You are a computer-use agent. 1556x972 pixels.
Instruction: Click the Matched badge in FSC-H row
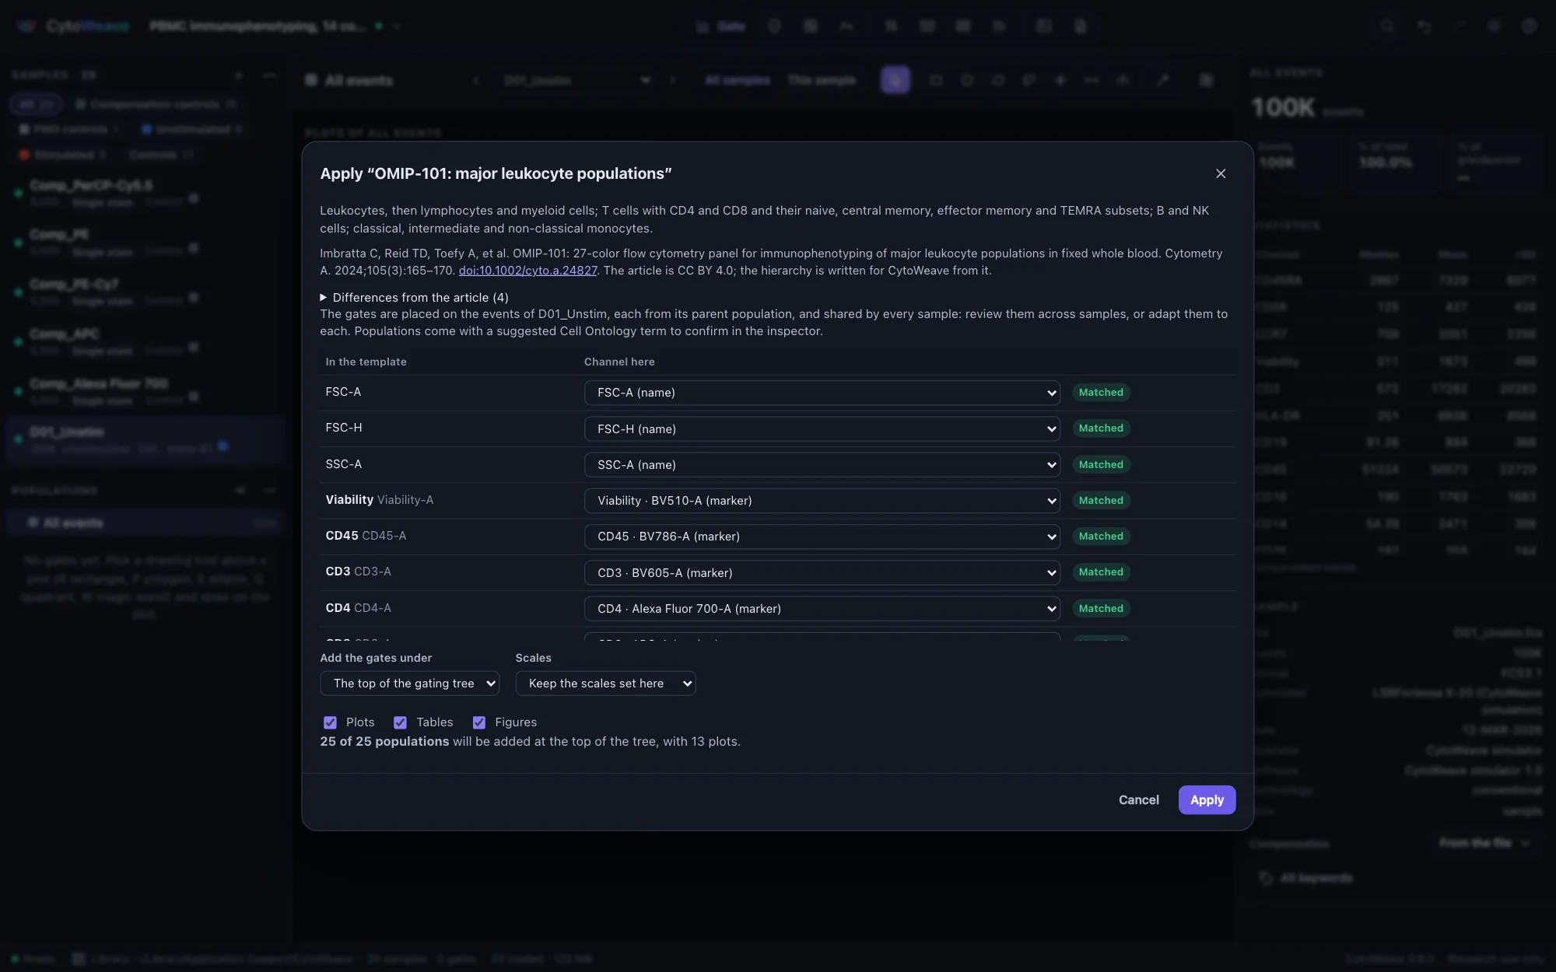click(x=1101, y=428)
